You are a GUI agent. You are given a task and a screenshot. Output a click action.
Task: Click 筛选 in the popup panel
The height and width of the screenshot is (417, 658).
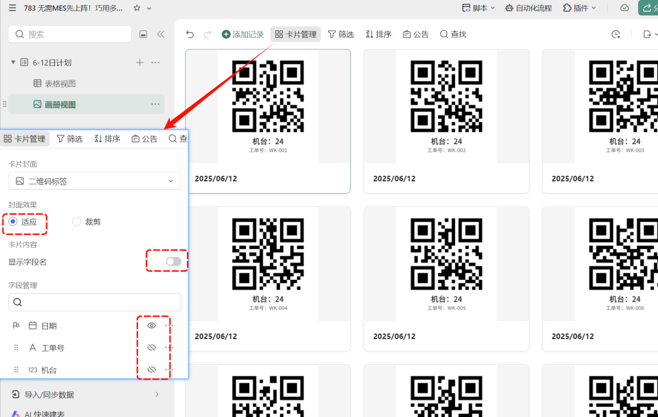tap(69, 139)
